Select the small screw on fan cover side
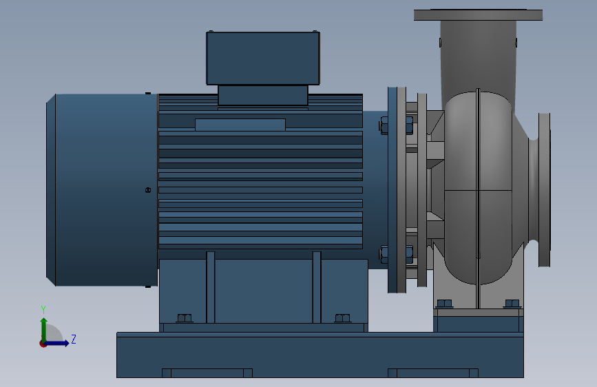 coord(148,190)
